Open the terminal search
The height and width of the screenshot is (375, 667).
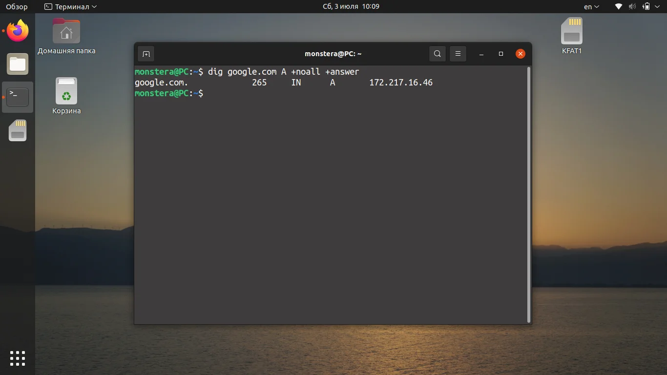[437, 54]
